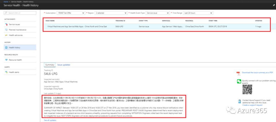Screen dimensions: 276x122
Task: Click the PDF download icon
Action: pyautogui.click(x=238, y=73)
